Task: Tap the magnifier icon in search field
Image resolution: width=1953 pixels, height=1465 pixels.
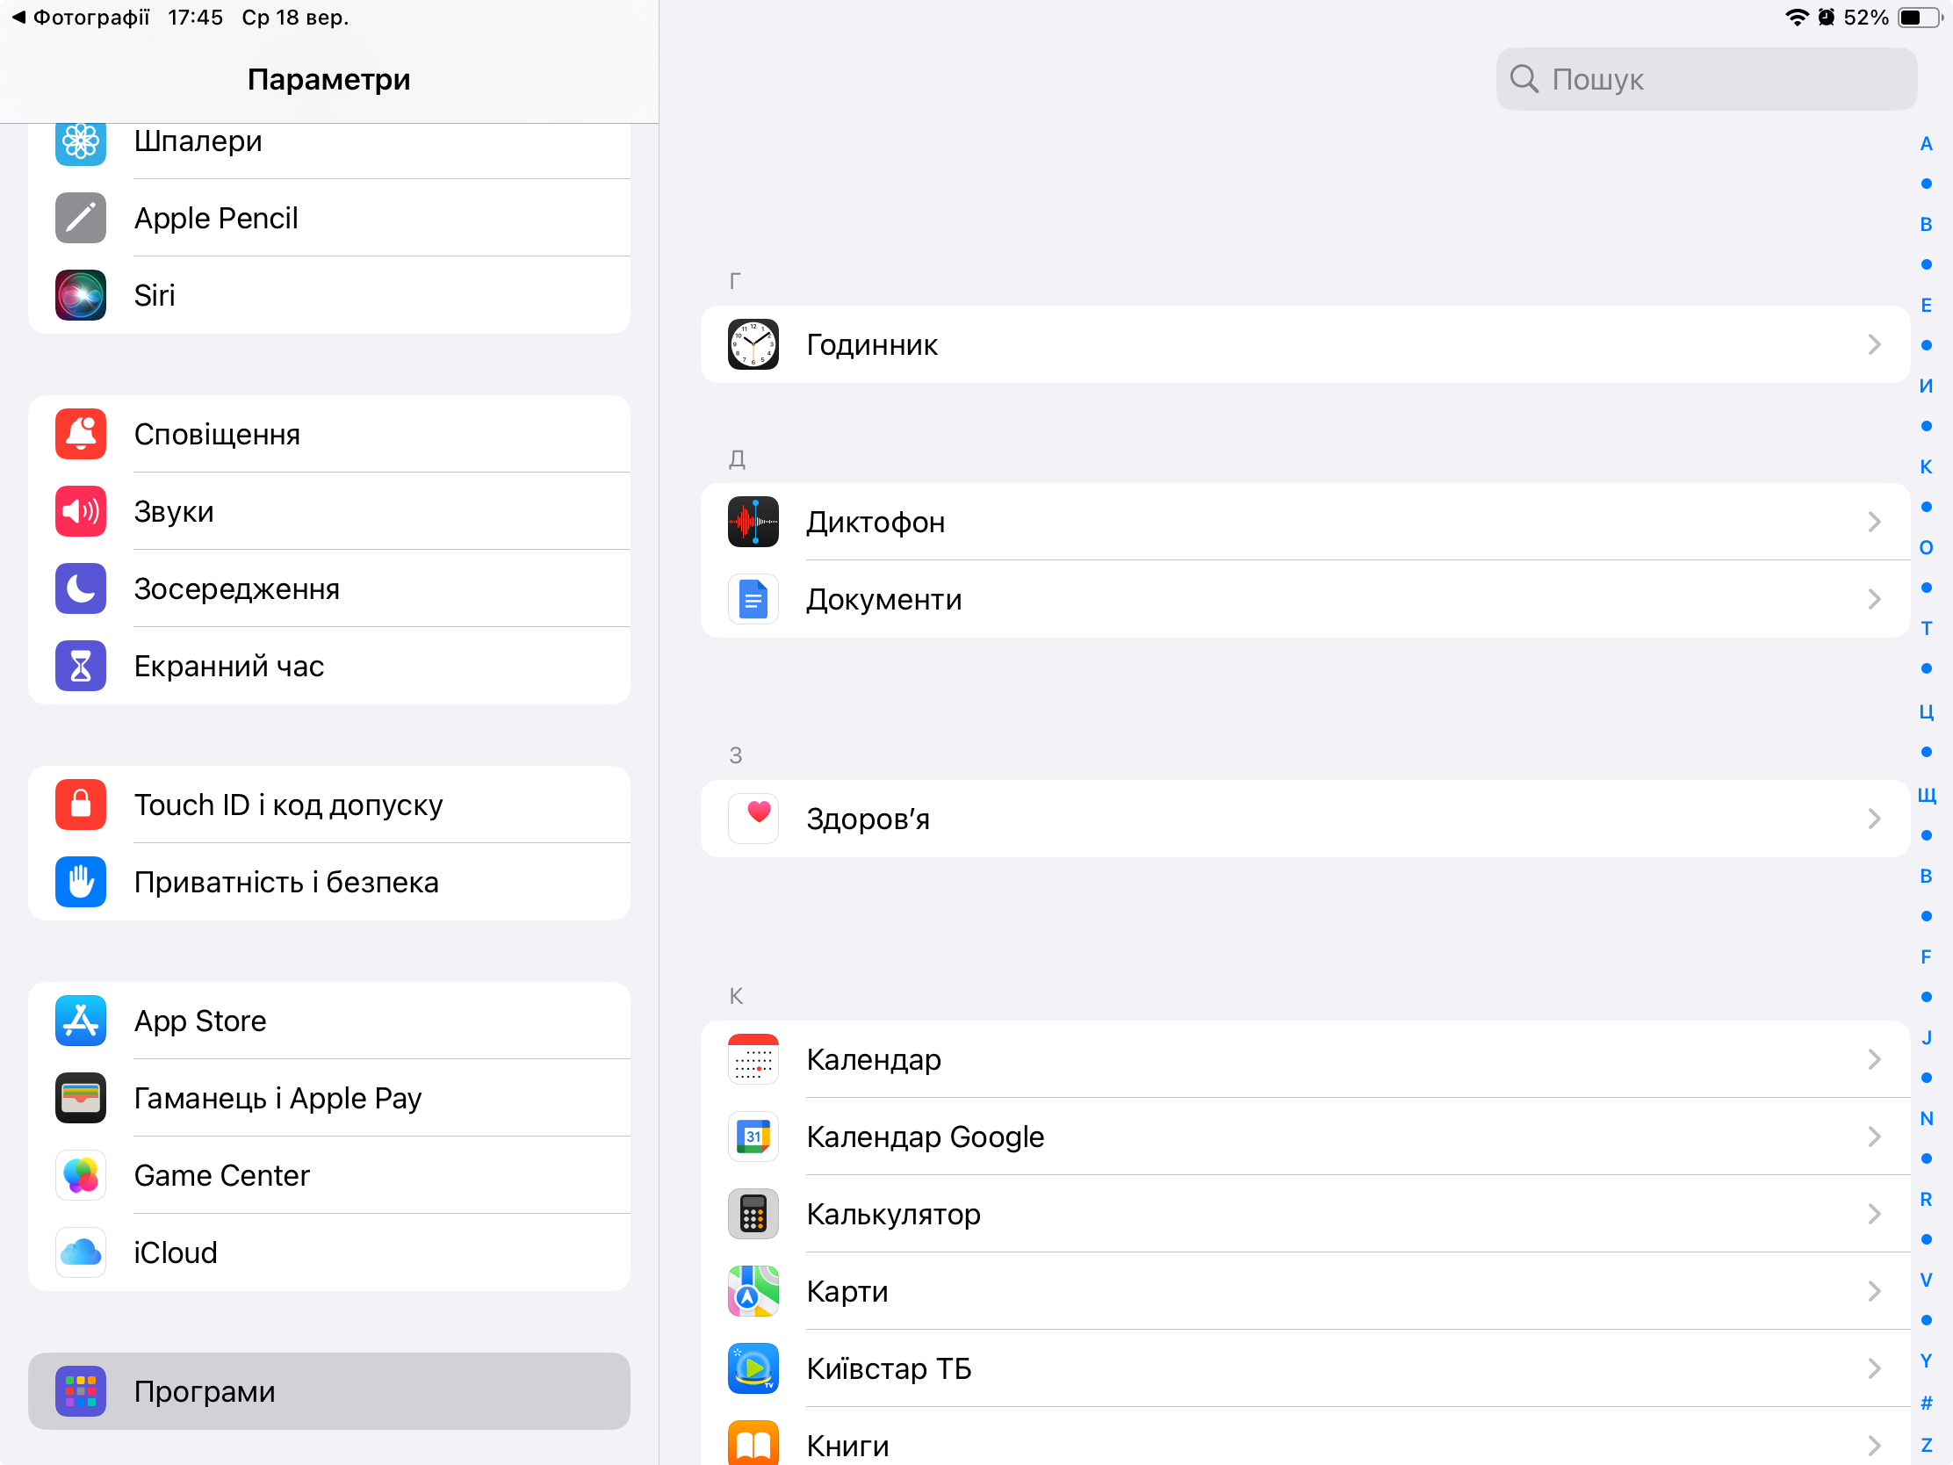Action: (1524, 78)
